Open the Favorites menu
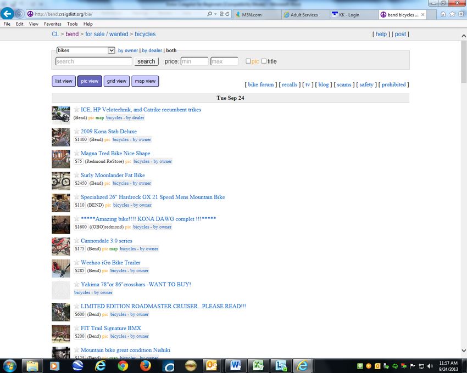 (x=52, y=24)
